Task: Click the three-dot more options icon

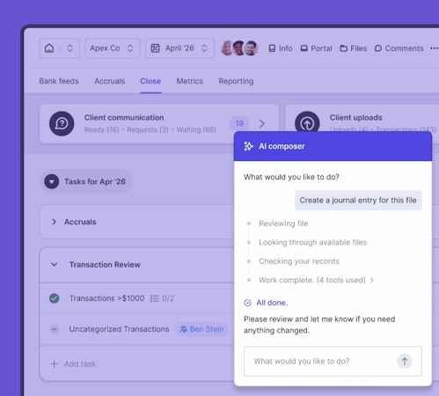Action: point(434,48)
